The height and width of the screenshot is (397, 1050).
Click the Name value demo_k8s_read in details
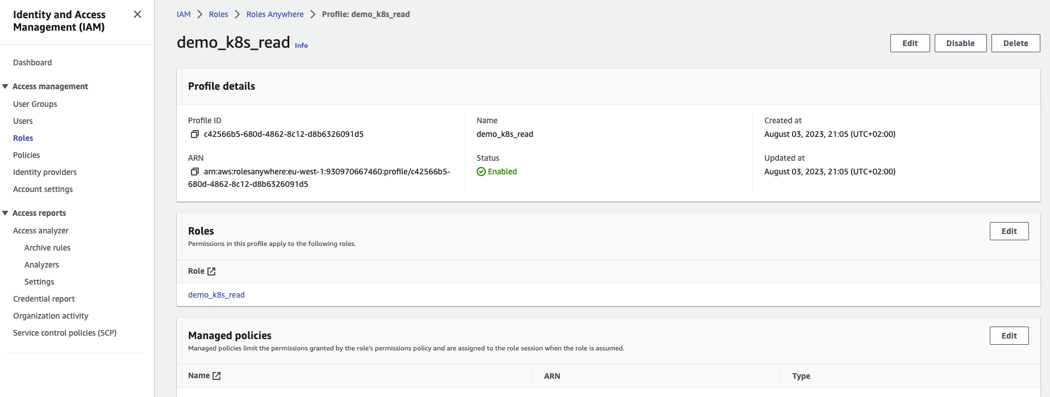[505, 134]
